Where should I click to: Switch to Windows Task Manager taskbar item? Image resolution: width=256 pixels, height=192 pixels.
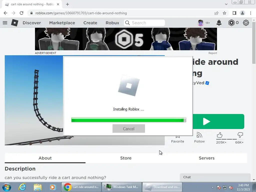tap(122, 187)
